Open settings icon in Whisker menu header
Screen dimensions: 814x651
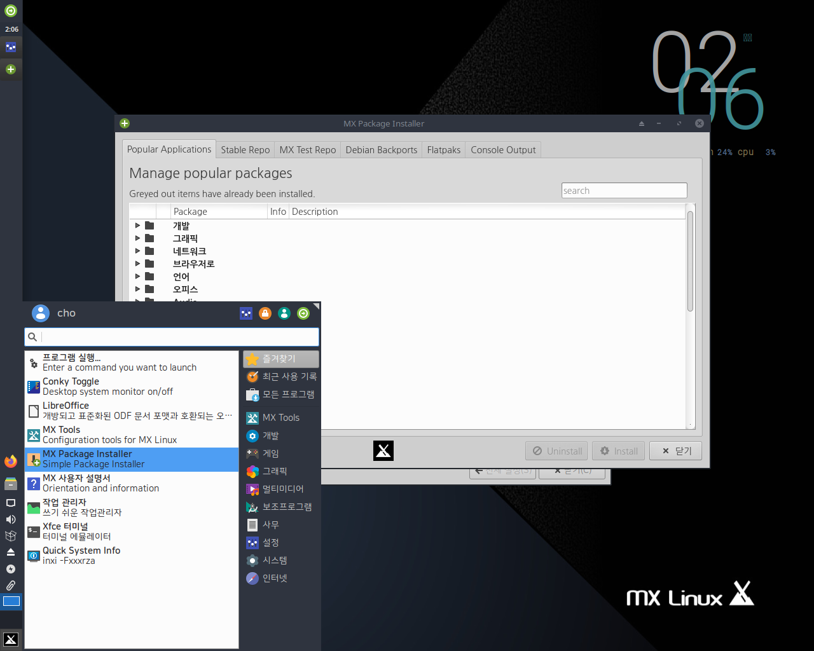[x=246, y=313]
